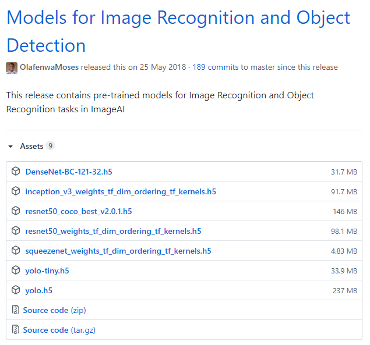Click OlafenwaMoses avatar thumbnail
The height and width of the screenshot is (345, 370).
pyautogui.click(x=12, y=68)
